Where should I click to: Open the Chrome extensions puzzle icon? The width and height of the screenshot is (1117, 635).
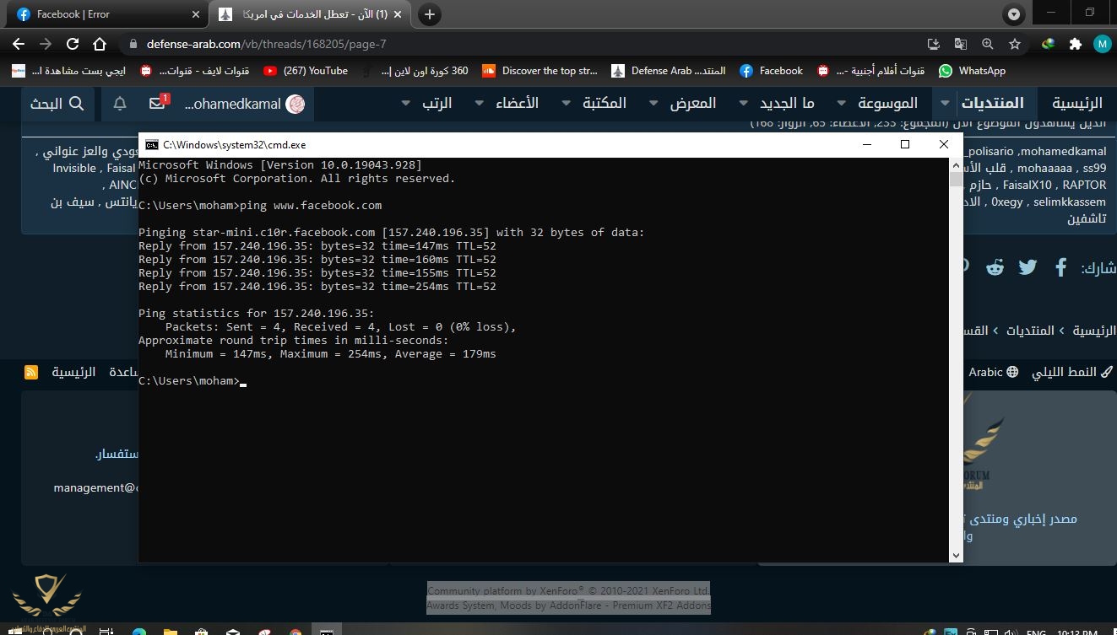[1075, 44]
